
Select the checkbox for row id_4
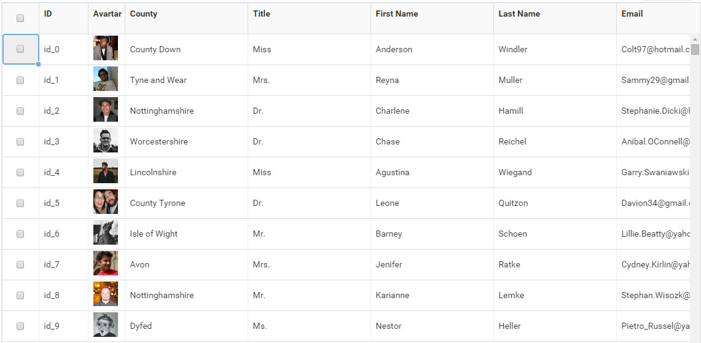click(20, 172)
